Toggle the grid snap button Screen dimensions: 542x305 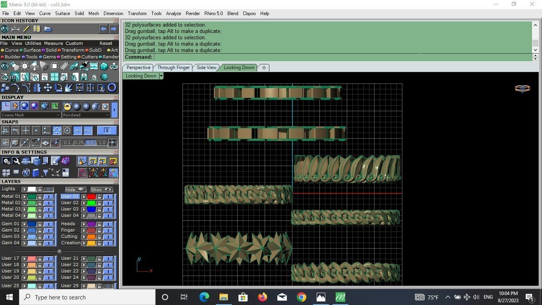click(x=112, y=143)
